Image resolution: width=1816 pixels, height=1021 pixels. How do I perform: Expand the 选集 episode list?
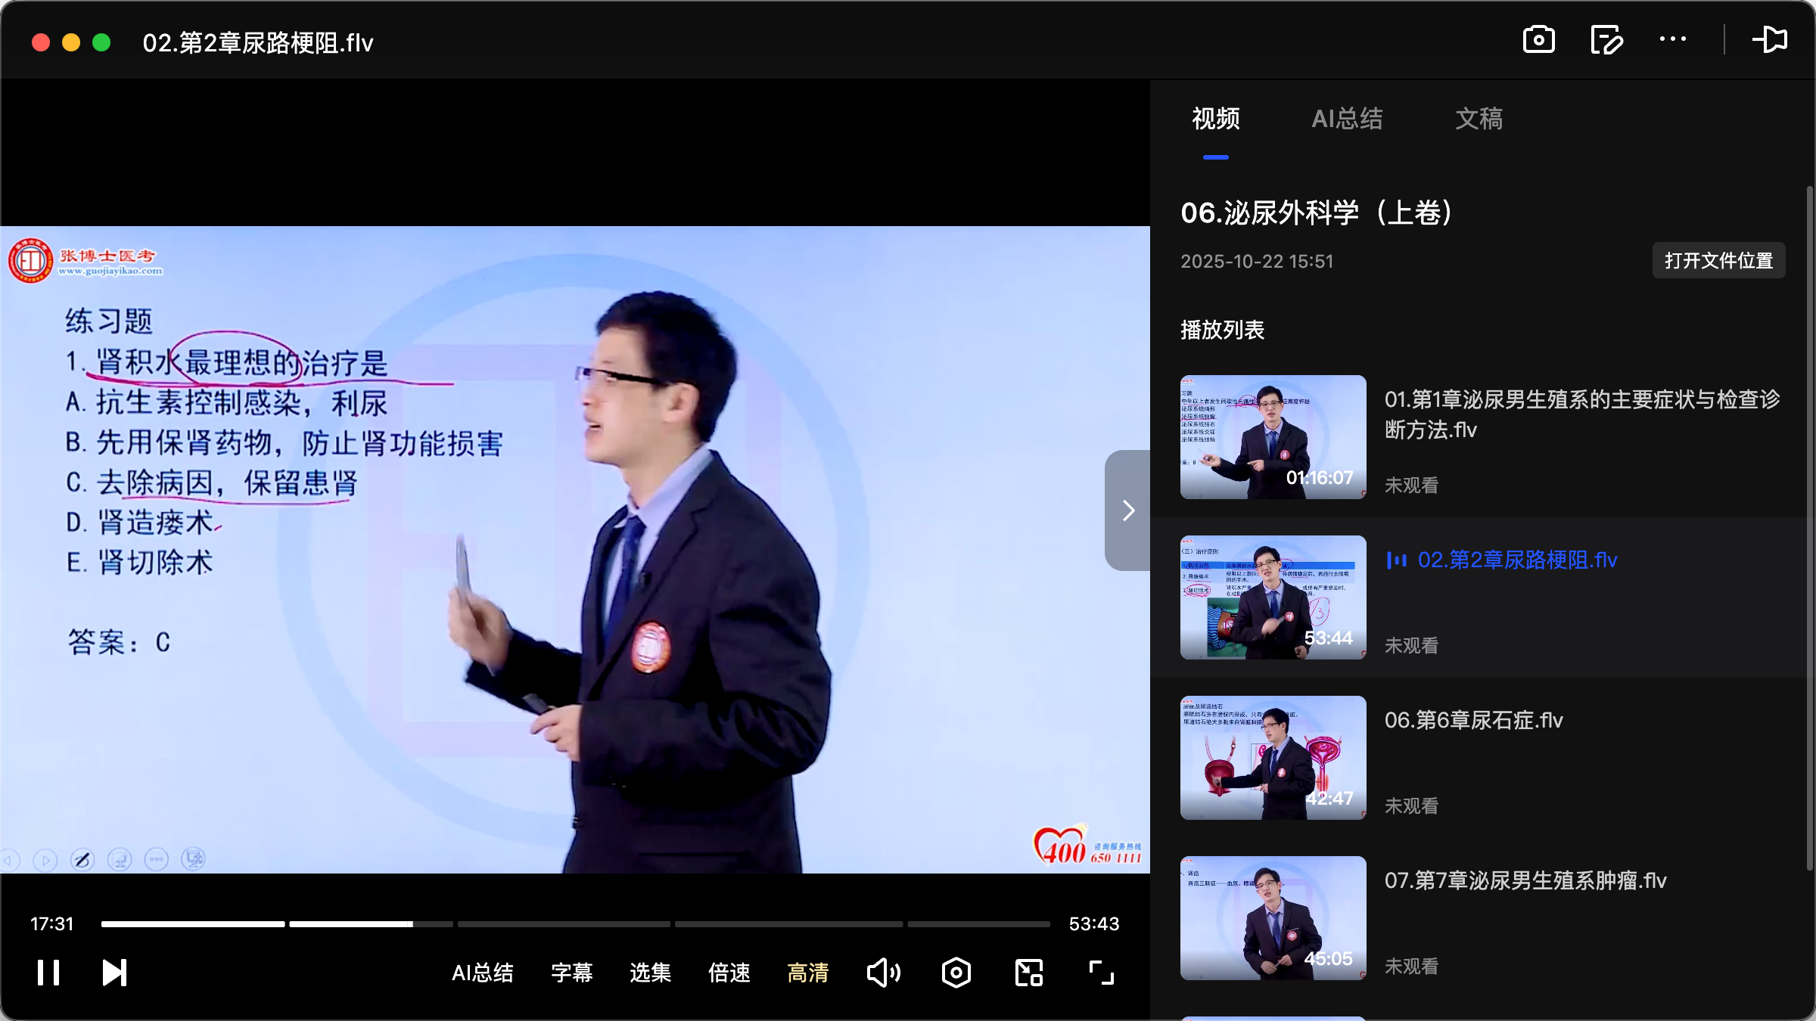pos(649,973)
